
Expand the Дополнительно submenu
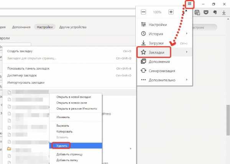[164, 80]
